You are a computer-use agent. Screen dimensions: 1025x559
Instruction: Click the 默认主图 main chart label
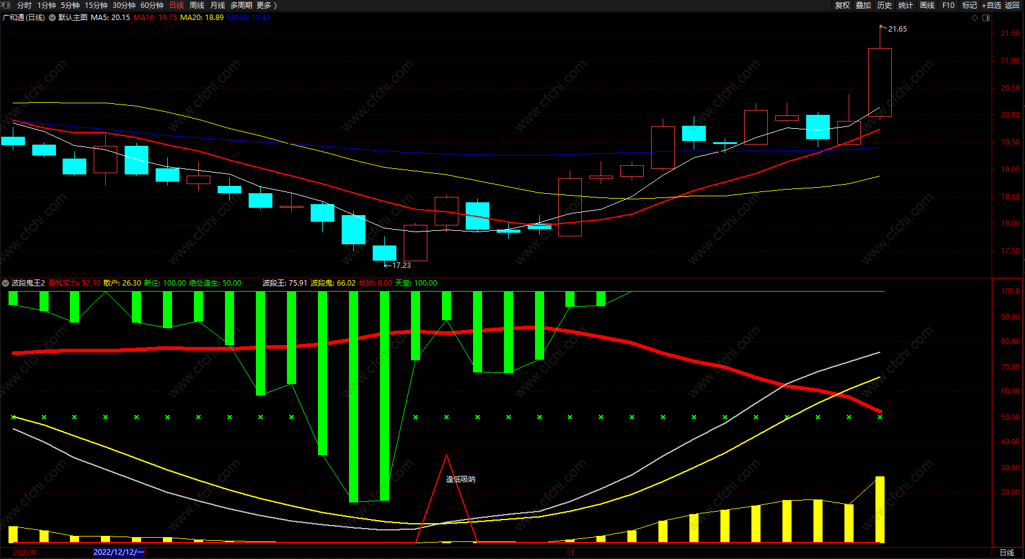pyautogui.click(x=73, y=18)
